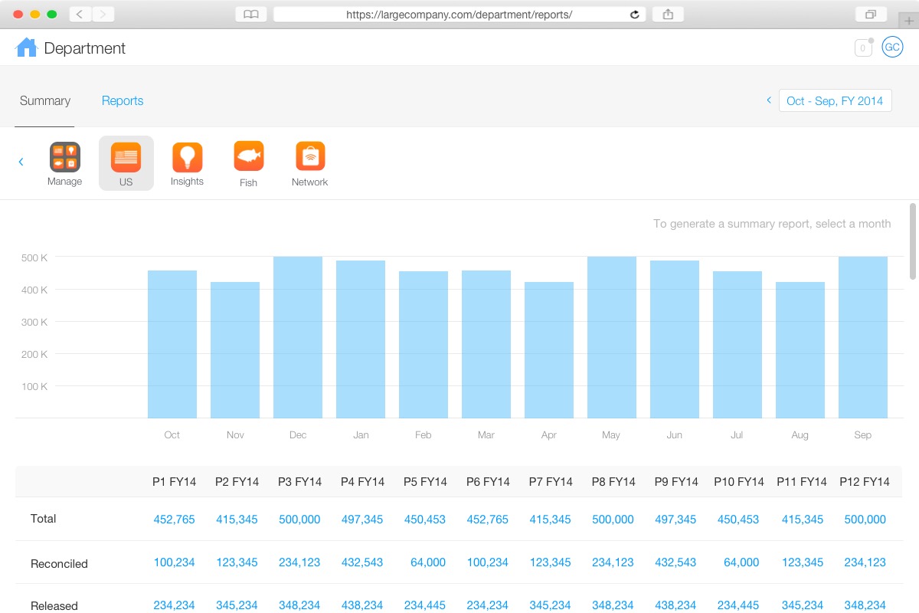Click the Dec month axis label
The height and width of the screenshot is (613, 919).
coord(298,435)
